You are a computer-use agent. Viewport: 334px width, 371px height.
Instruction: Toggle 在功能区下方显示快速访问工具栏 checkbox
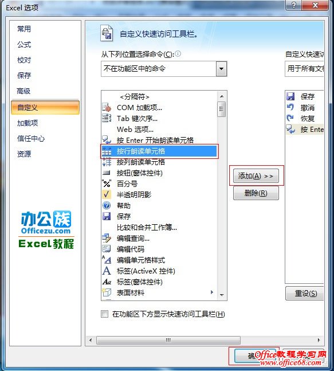104,314
